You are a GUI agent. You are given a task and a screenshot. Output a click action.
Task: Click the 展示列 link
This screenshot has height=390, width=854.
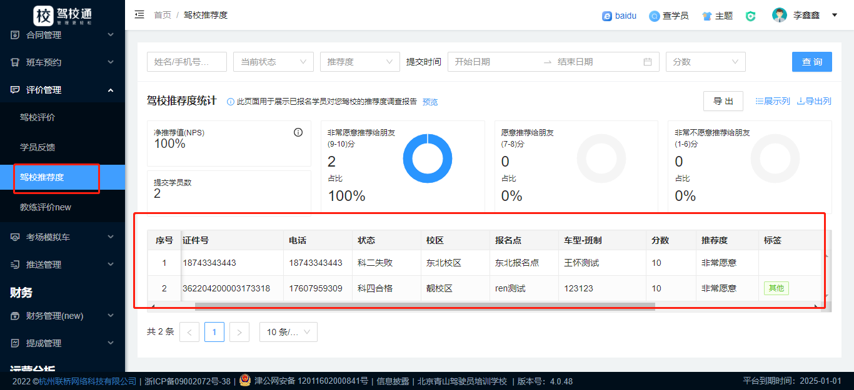pos(773,101)
